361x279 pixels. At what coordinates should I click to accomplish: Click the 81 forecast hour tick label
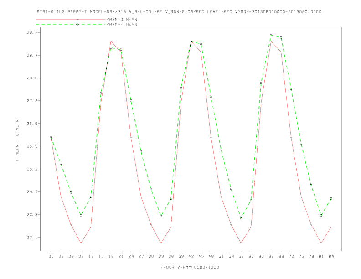pos(321,256)
